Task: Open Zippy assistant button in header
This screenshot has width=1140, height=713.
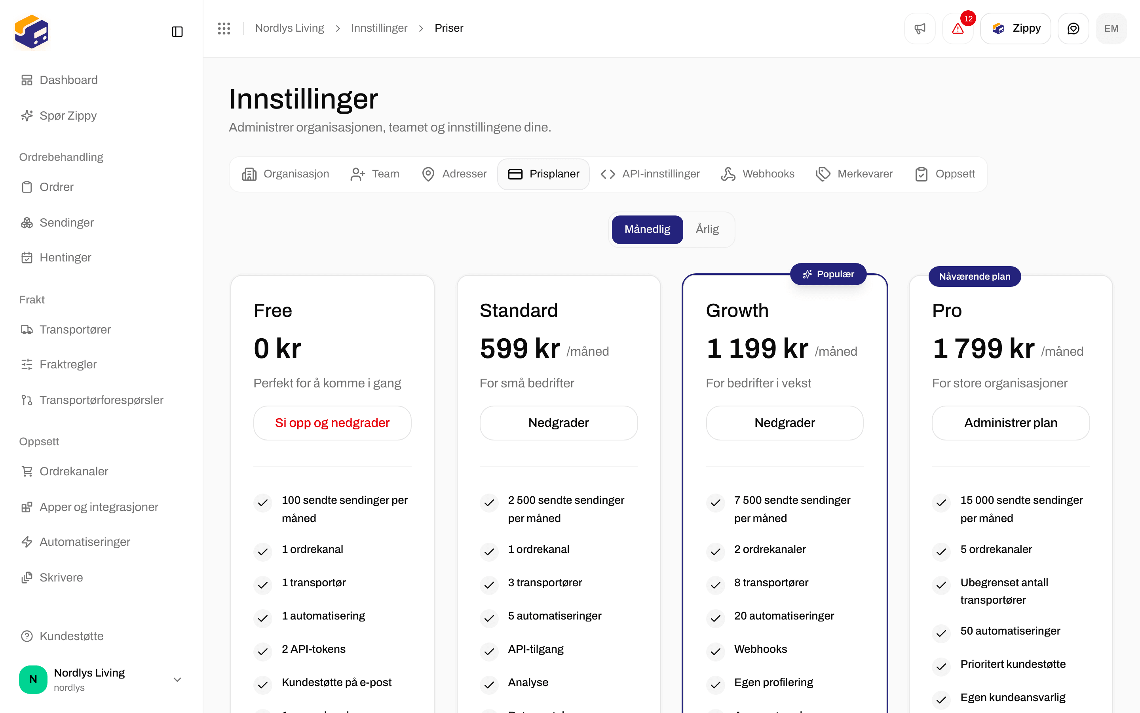Action: (x=1016, y=28)
